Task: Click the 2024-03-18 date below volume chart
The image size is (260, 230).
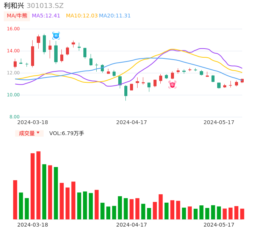Action: [33, 225]
